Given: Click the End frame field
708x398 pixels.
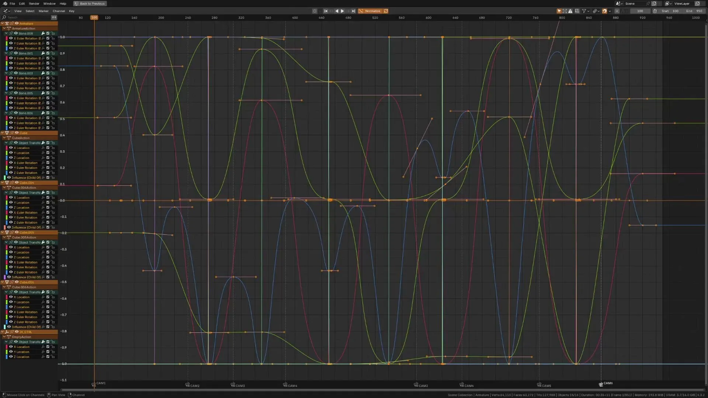Looking at the screenshot, I should (x=694, y=11).
